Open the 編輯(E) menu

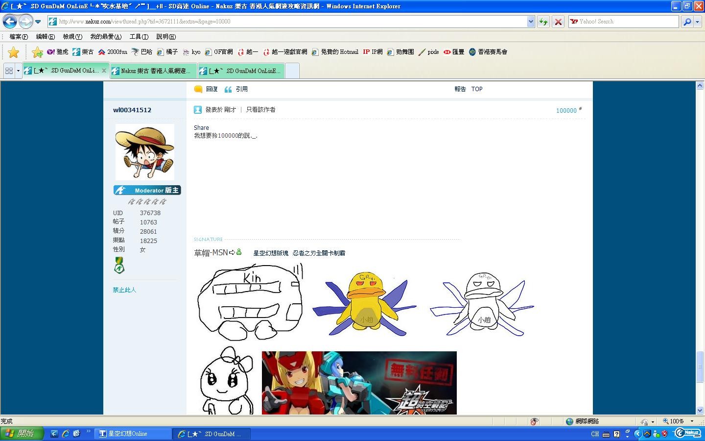[x=45, y=37]
